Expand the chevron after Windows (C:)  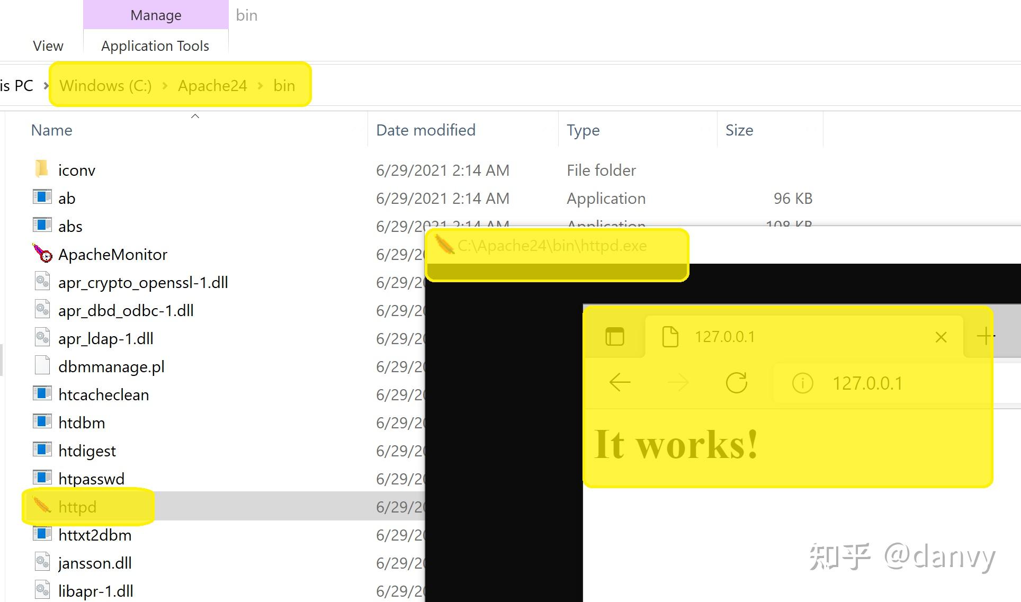coord(165,86)
